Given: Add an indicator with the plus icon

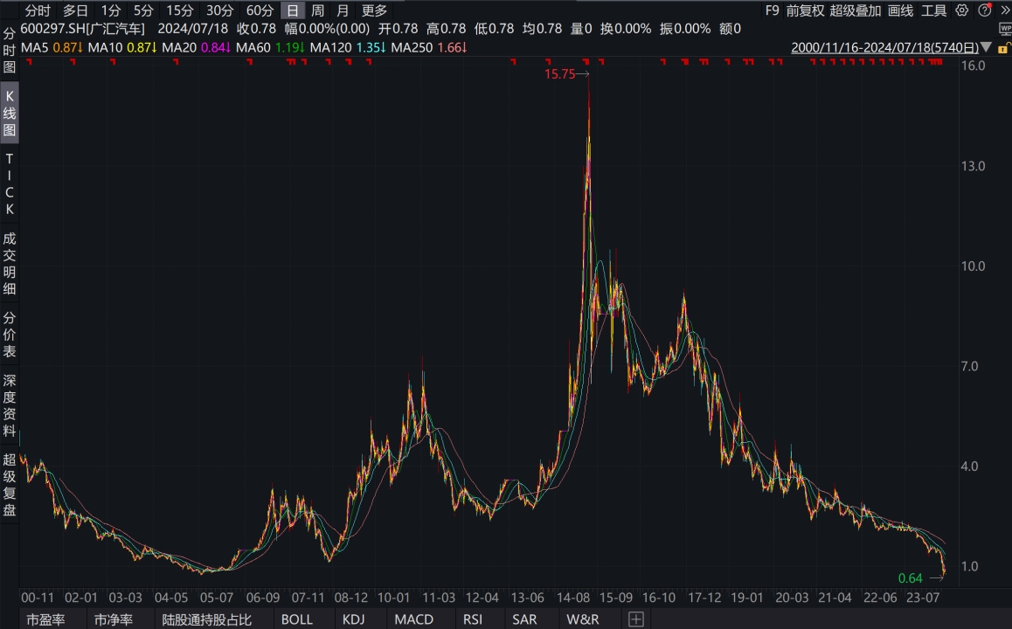Looking at the screenshot, I should pyautogui.click(x=636, y=619).
